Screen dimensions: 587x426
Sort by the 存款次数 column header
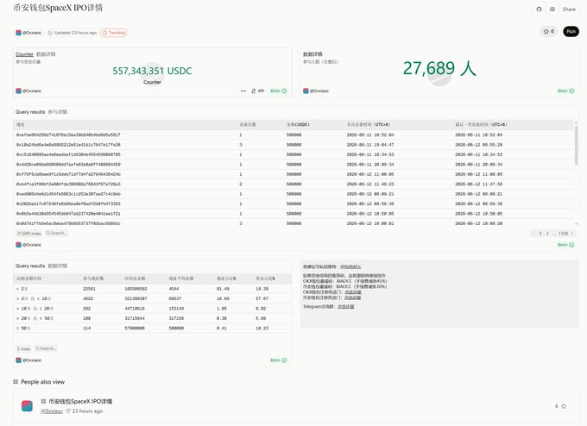point(248,124)
